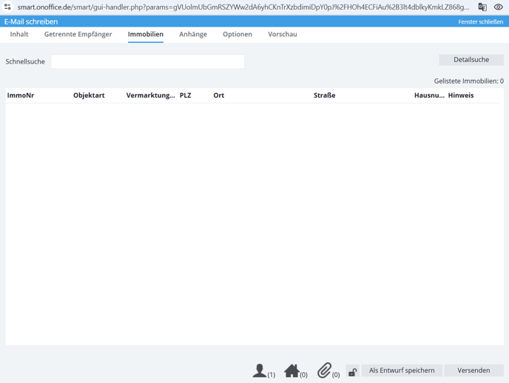Click the eye icon in address bar
Screen dimensions: 509x383
pos(499,7)
